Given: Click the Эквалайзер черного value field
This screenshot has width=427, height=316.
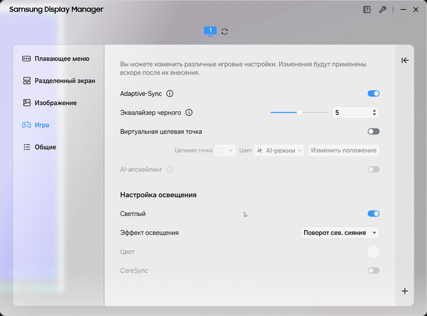Looking at the screenshot, I should [356, 112].
